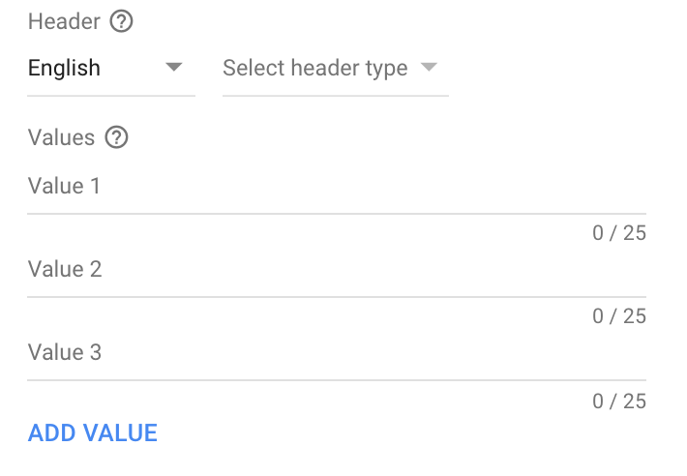Select the Value 3 input field

click(336, 352)
